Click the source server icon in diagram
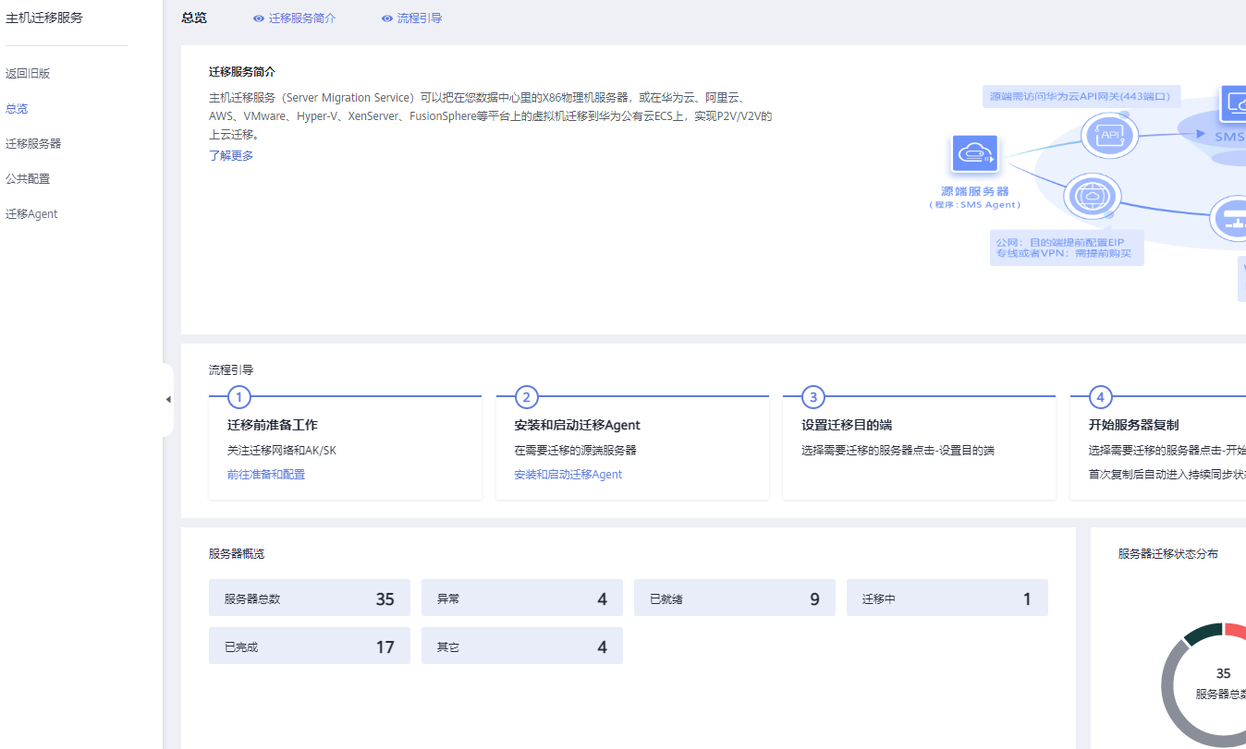The width and height of the screenshot is (1246, 749). coord(975,154)
